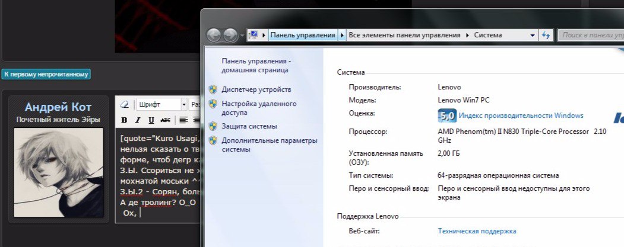This screenshot has width=624, height=247.
Task: Toggle strikethrough ABC in forum editor
Action: (165, 120)
